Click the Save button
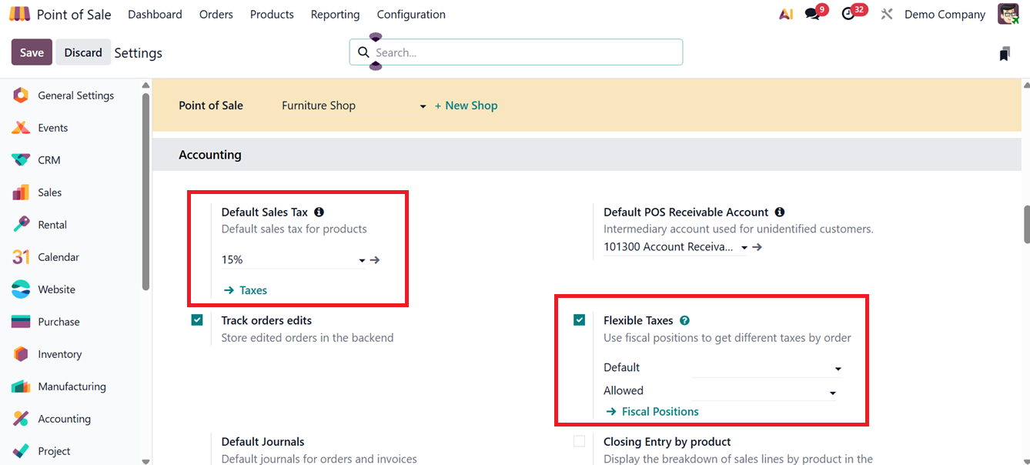Screen dimensions: 1030x465 click(32, 52)
